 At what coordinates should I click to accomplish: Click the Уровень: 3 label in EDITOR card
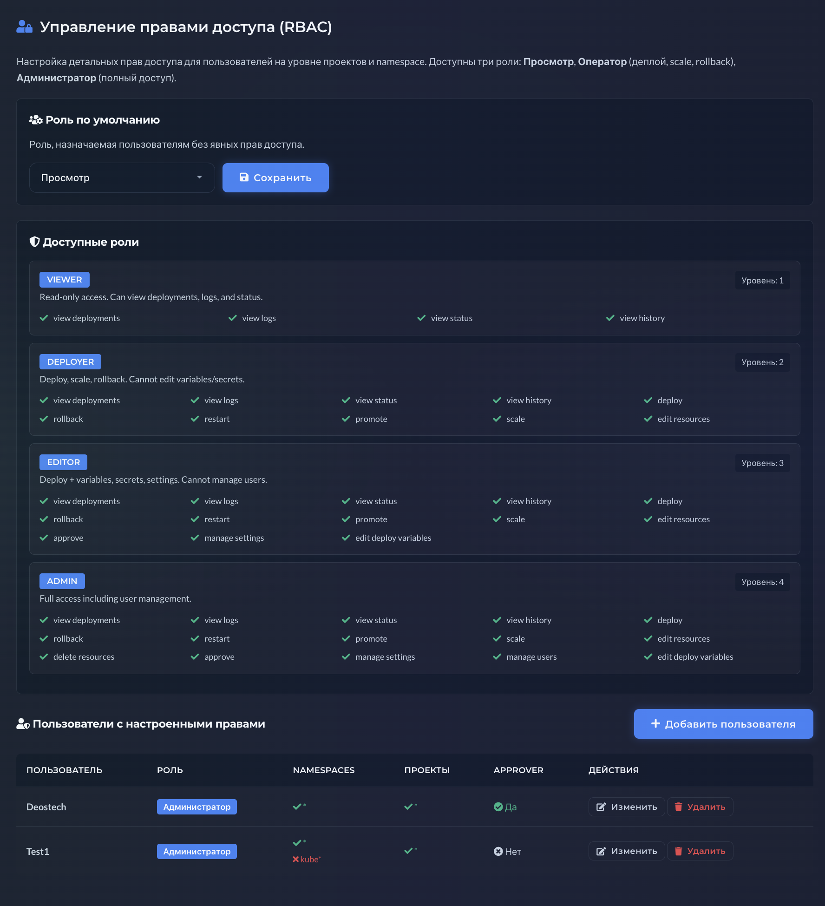point(762,463)
